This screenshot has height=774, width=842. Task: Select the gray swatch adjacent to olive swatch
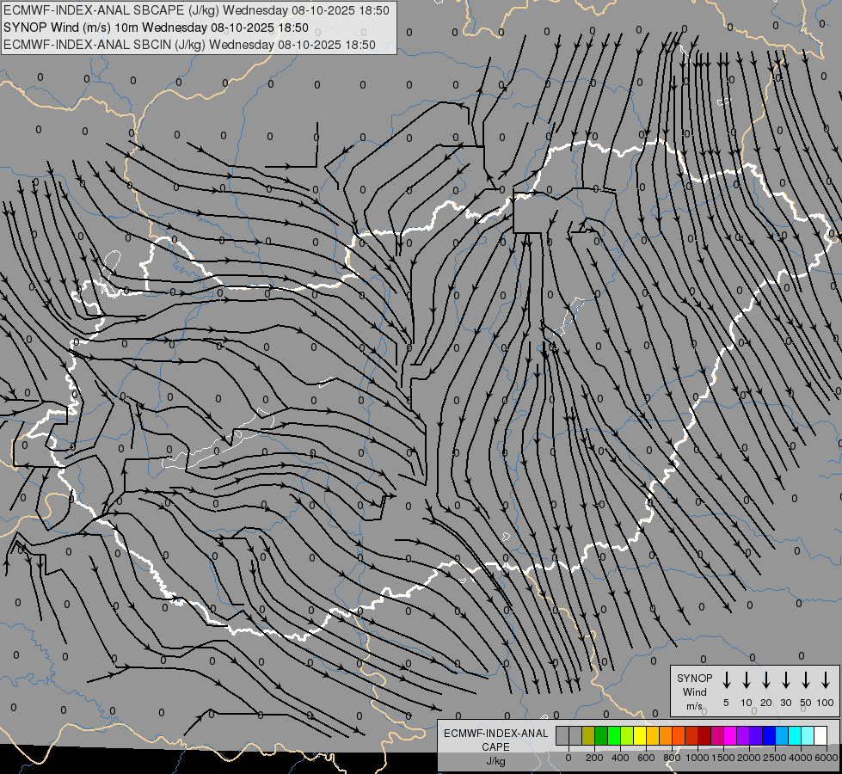coord(575,735)
